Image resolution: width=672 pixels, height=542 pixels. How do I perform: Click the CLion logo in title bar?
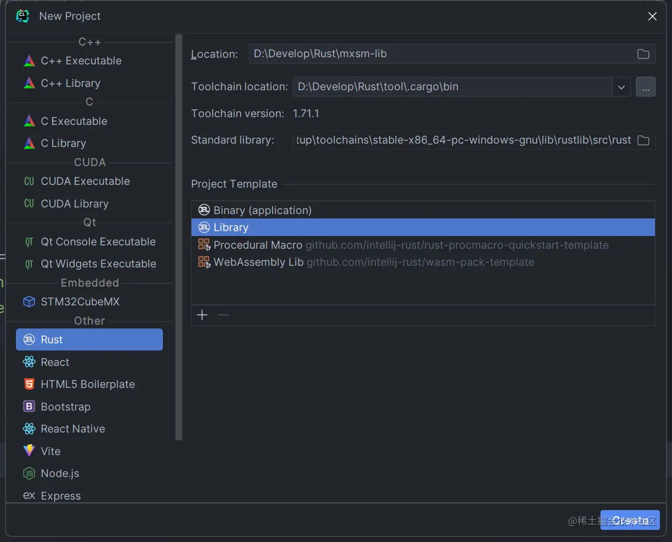coord(23,16)
